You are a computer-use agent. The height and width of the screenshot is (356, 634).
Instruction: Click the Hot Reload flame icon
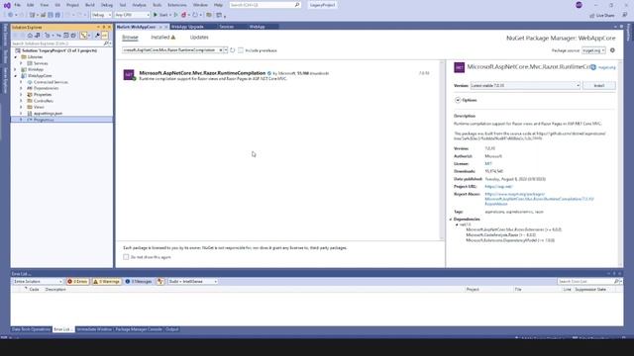click(184, 15)
